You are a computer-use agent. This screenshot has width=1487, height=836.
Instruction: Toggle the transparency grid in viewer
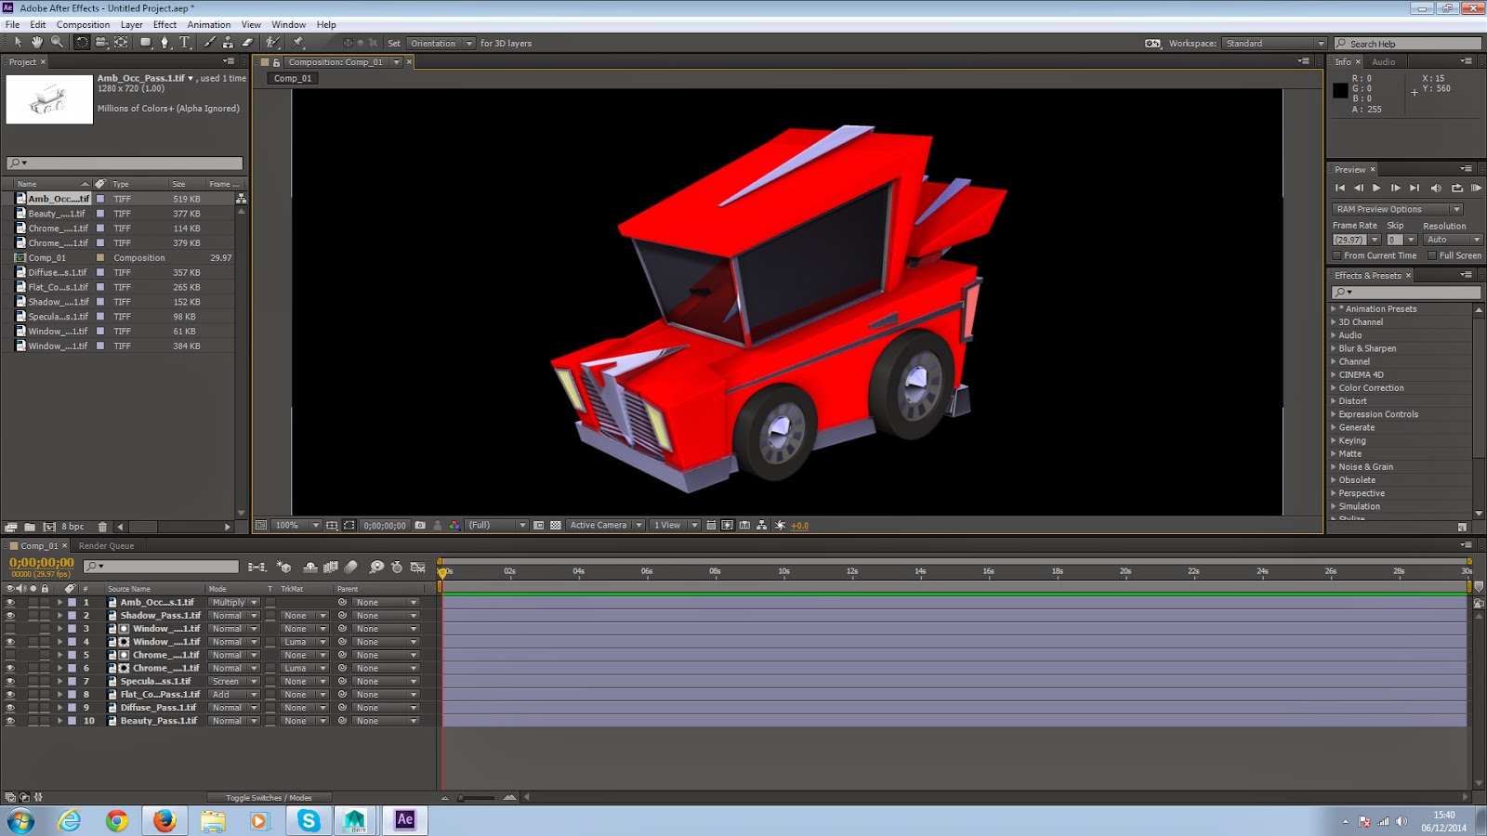[x=556, y=526]
